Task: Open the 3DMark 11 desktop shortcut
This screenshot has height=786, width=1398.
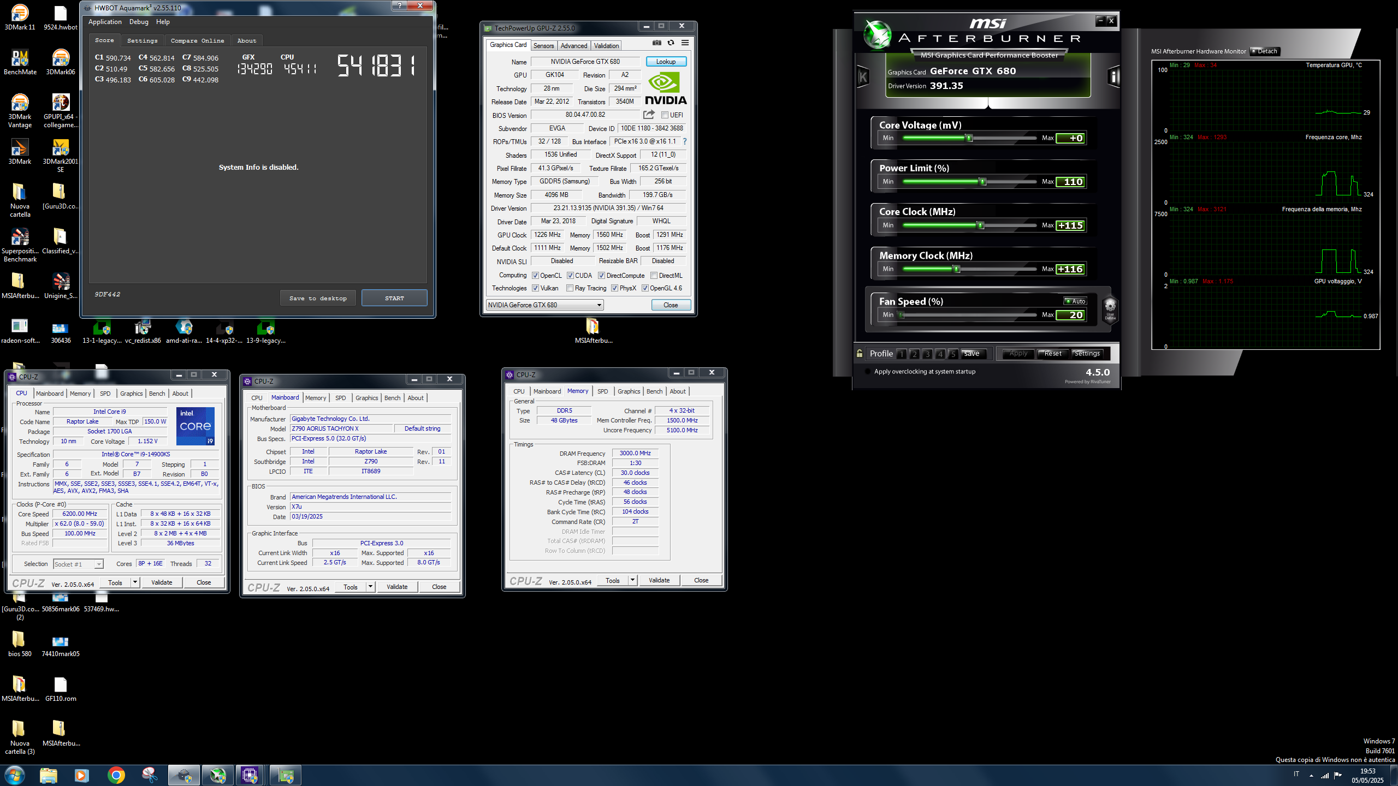Action: pyautogui.click(x=20, y=16)
